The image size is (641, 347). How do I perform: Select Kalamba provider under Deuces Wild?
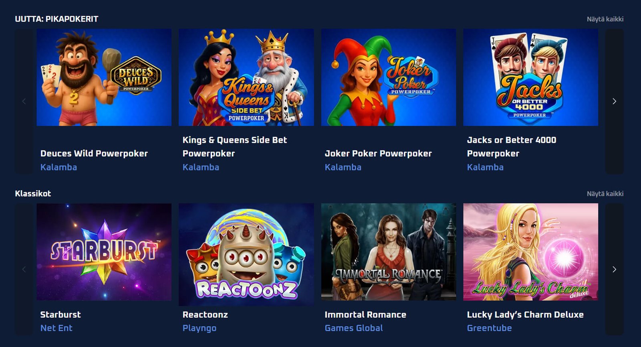point(58,167)
